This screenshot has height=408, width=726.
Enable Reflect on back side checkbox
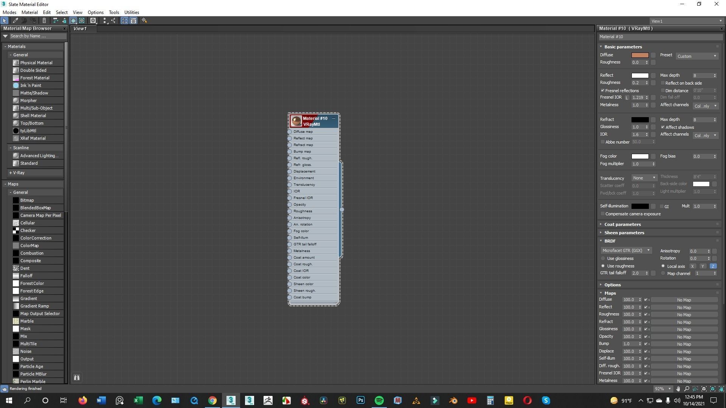(662, 83)
